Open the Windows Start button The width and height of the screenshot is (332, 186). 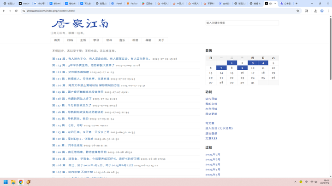tap(6, 182)
